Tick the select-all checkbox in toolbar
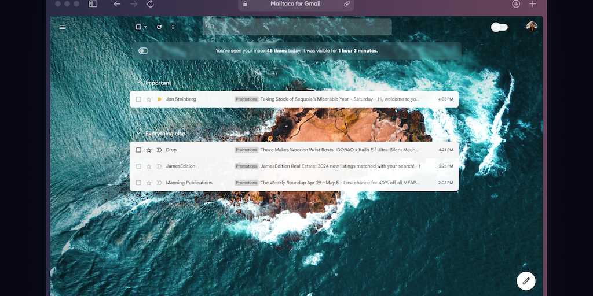 click(x=138, y=27)
